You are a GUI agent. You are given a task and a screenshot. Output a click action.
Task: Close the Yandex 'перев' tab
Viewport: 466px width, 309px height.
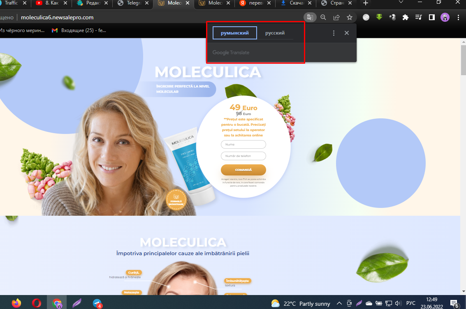[x=269, y=3]
